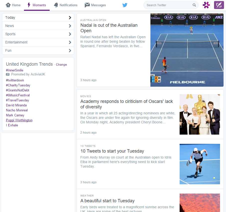Click the MOVIES category label
The height and width of the screenshot is (212, 226).
click(86, 96)
